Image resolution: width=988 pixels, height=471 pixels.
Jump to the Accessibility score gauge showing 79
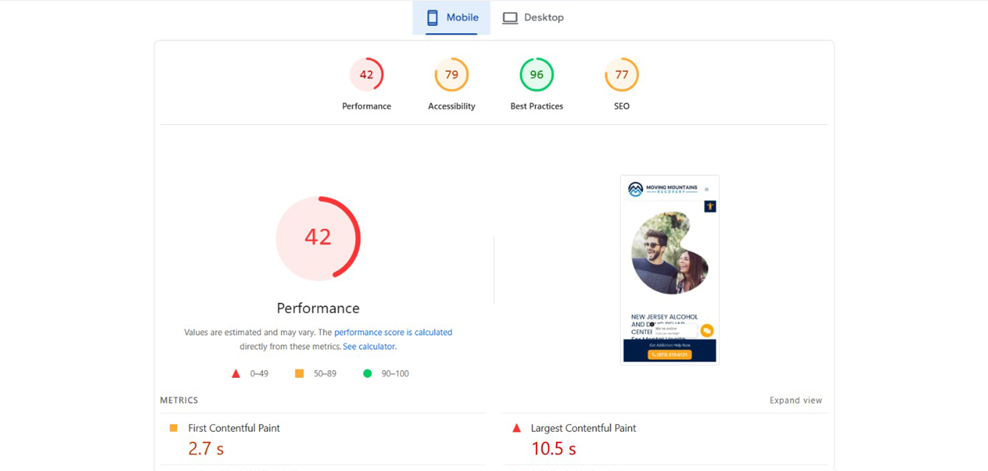click(451, 75)
